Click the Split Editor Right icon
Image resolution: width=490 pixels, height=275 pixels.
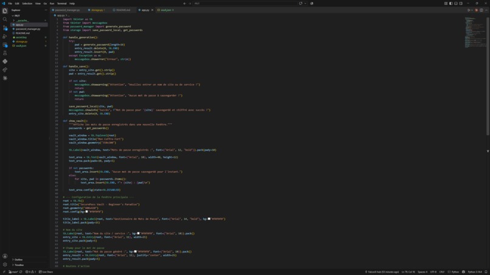click(481, 10)
